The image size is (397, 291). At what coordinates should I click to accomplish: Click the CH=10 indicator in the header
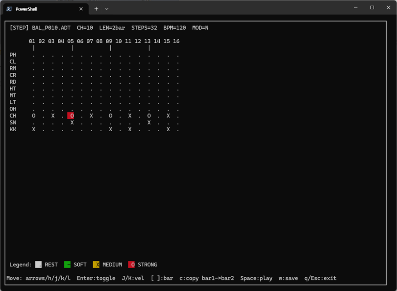point(84,27)
